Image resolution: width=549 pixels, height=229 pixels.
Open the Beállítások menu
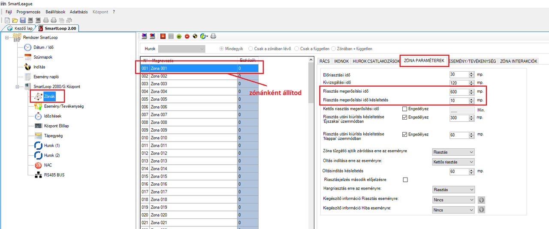coord(55,12)
